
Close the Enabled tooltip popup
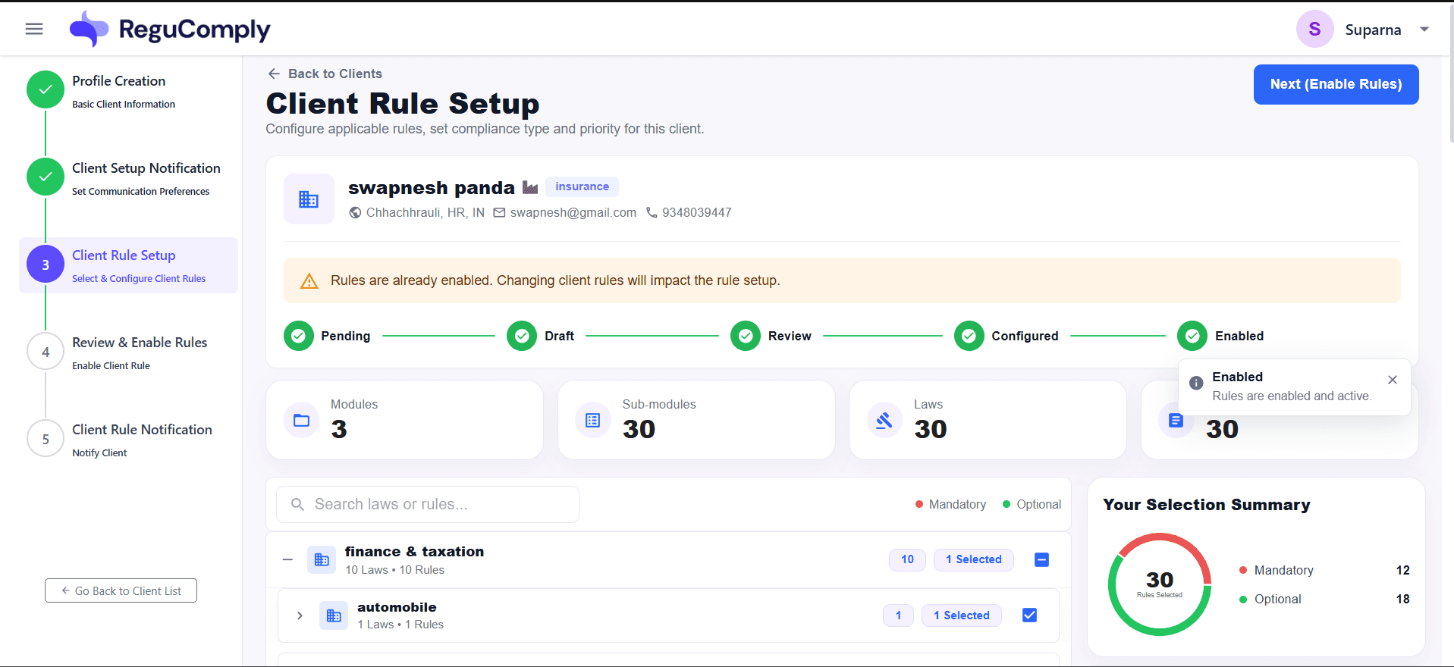tap(1393, 380)
